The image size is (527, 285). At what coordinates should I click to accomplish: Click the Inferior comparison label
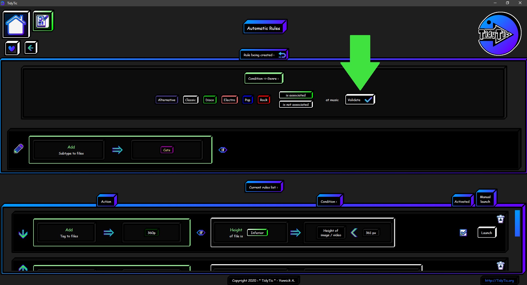[257, 233]
